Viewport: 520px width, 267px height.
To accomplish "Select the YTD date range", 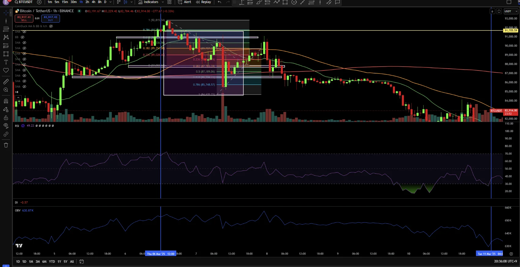I will pos(52,262).
